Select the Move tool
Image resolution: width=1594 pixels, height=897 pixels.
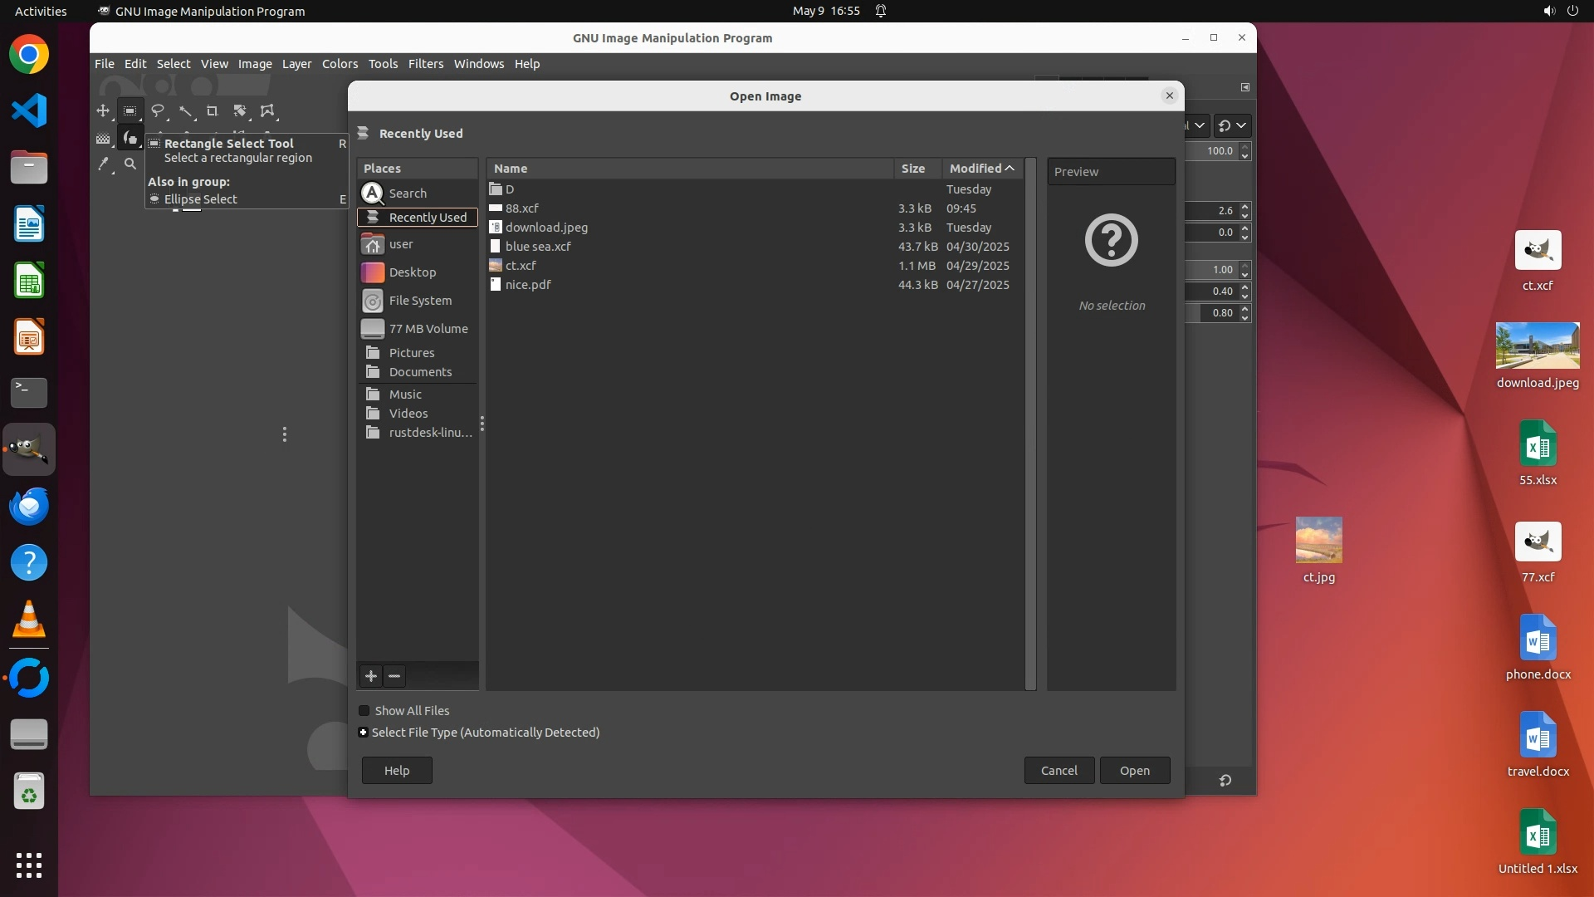[x=103, y=110]
